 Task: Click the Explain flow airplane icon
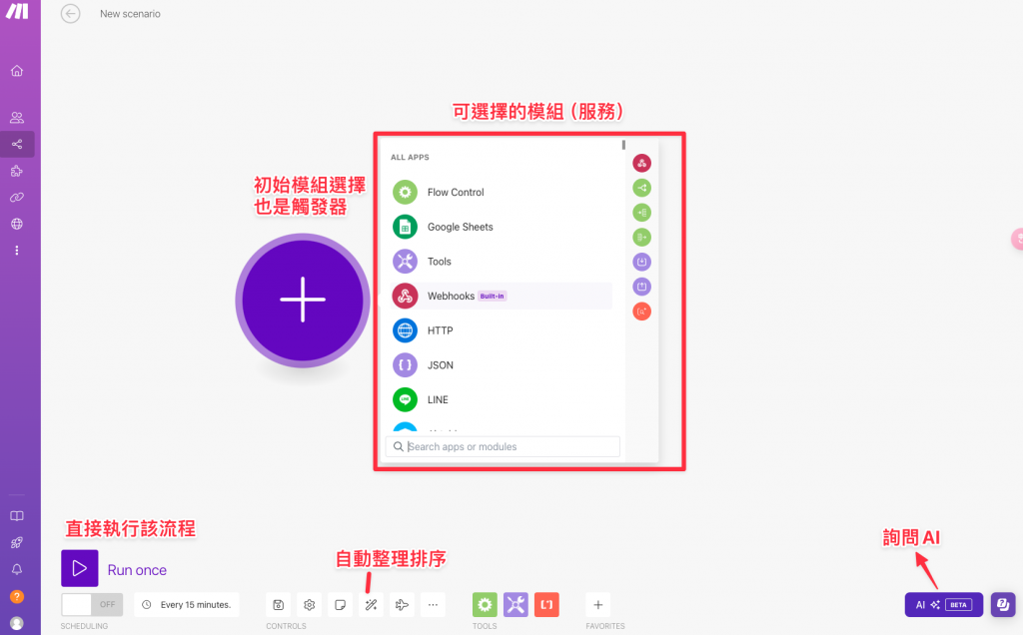point(402,605)
